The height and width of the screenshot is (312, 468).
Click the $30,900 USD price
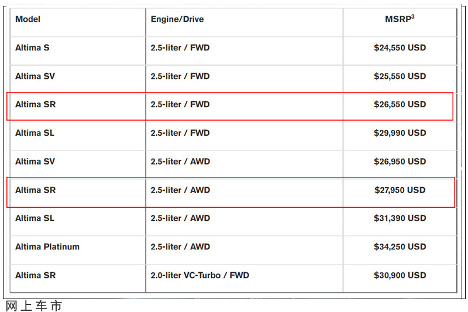[x=400, y=275]
